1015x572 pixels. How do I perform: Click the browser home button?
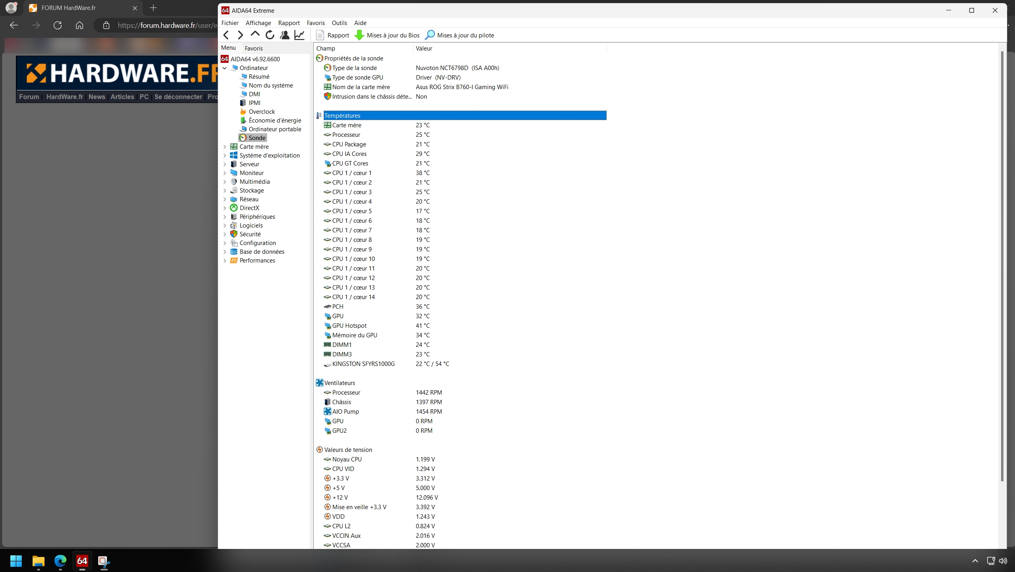(80, 25)
